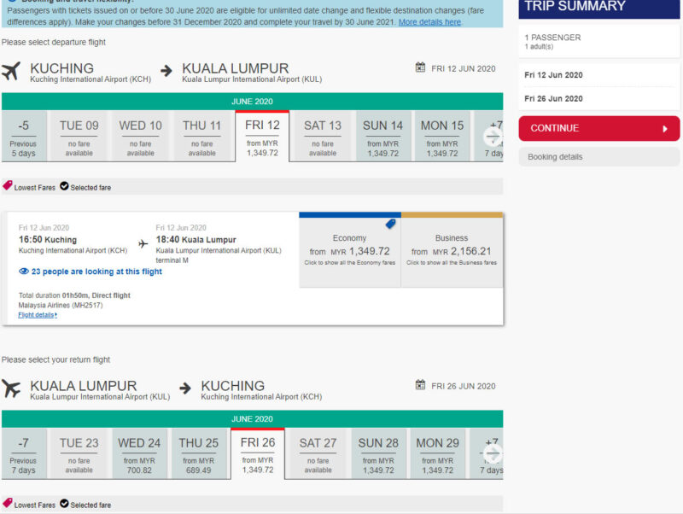Click the blue lowest-fare tag on Economy
Image resolution: width=683 pixels, height=514 pixels.
pos(391,224)
